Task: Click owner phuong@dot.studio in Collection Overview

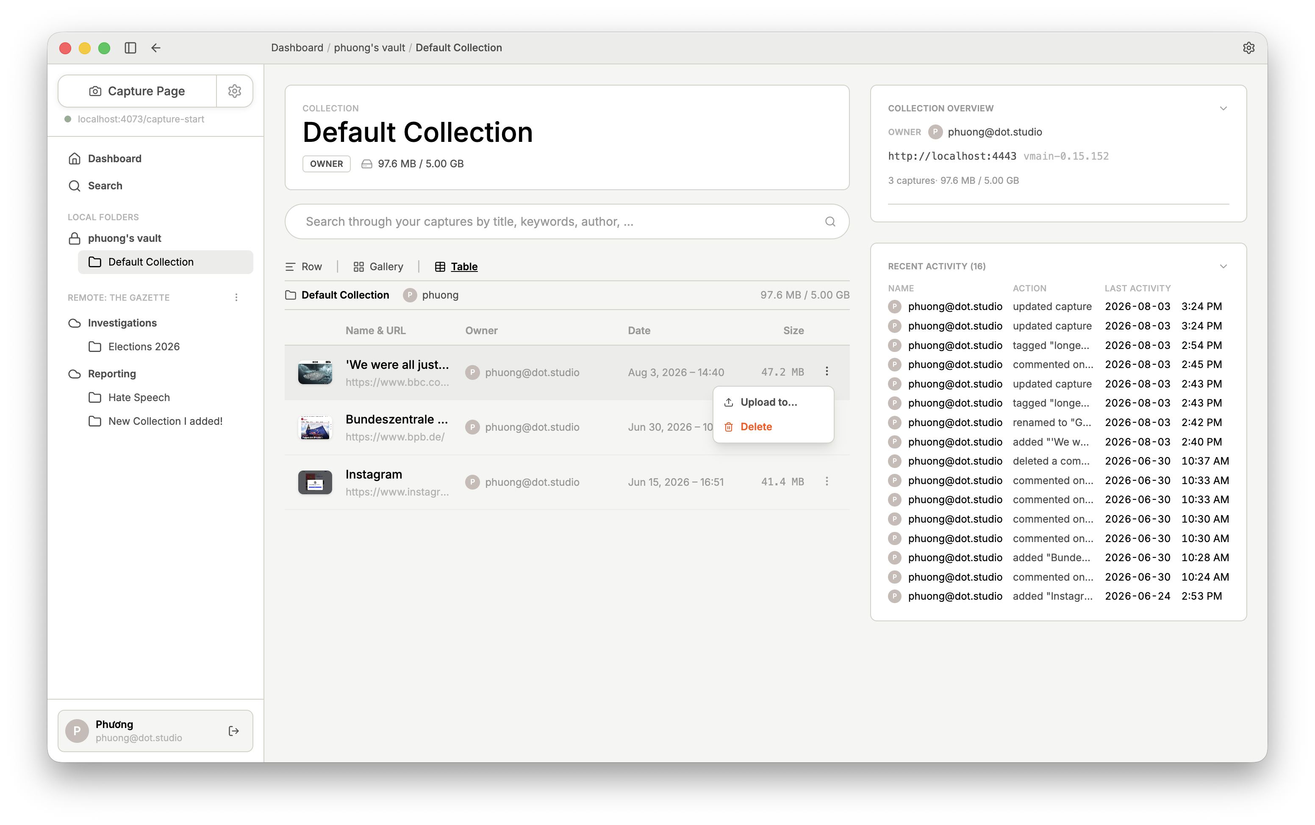Action: 995,132
